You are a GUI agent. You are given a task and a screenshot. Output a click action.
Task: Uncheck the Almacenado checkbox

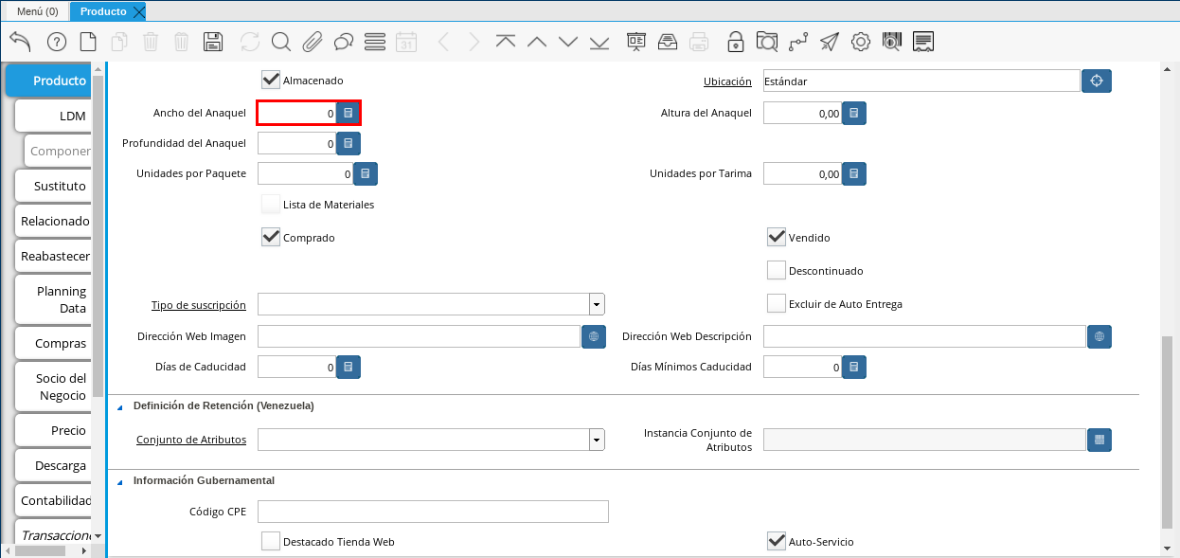click(x=271, y=81)
